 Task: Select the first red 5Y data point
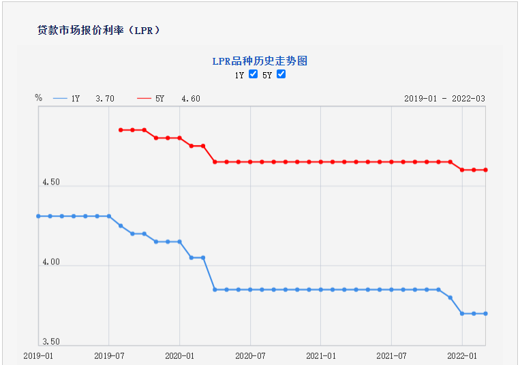(x=121, y=129)
